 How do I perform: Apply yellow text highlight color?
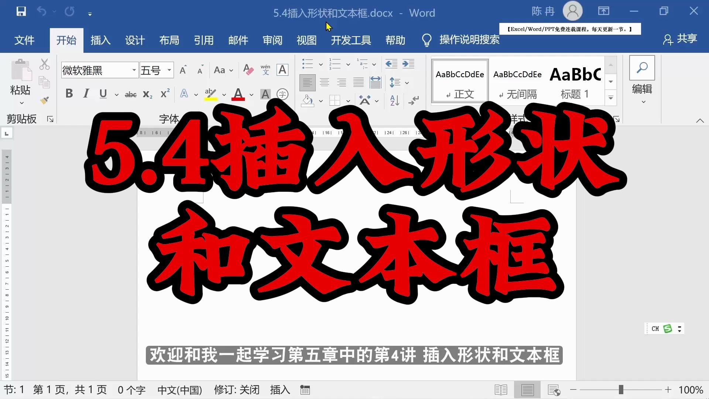[209, 94]
